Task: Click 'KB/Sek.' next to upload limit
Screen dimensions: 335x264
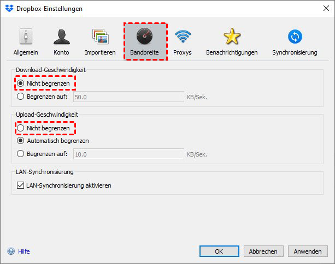Action: tap(197, 154)
